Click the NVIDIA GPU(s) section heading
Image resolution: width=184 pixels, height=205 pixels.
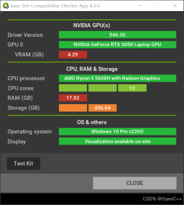(x=91, y=25)
